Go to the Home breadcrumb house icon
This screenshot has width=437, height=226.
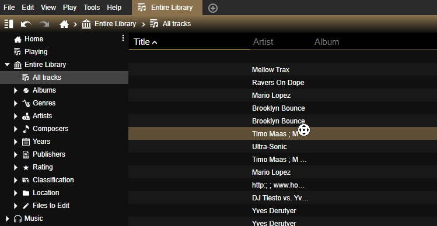(x=64, y=24)
